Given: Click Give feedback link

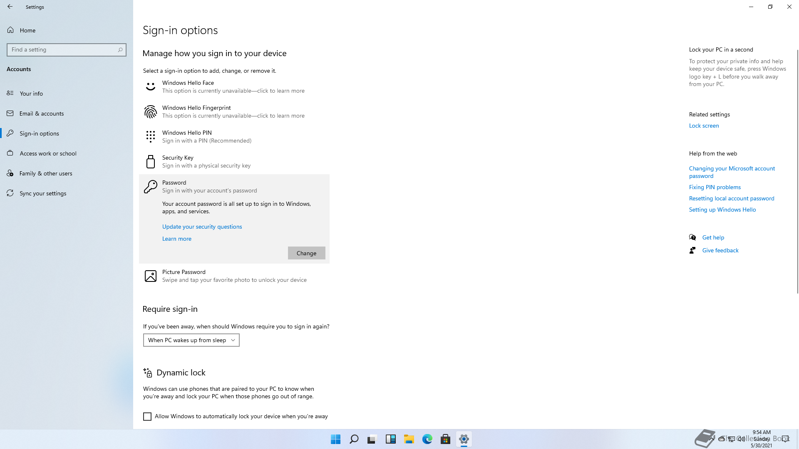Looking at the screenshot, I should pos(720,250).
